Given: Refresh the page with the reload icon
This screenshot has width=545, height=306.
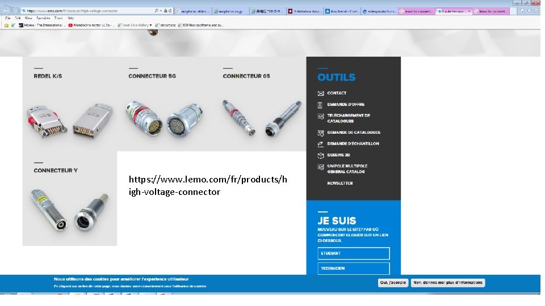Looking at the screenshot, I should pos(170,11).
